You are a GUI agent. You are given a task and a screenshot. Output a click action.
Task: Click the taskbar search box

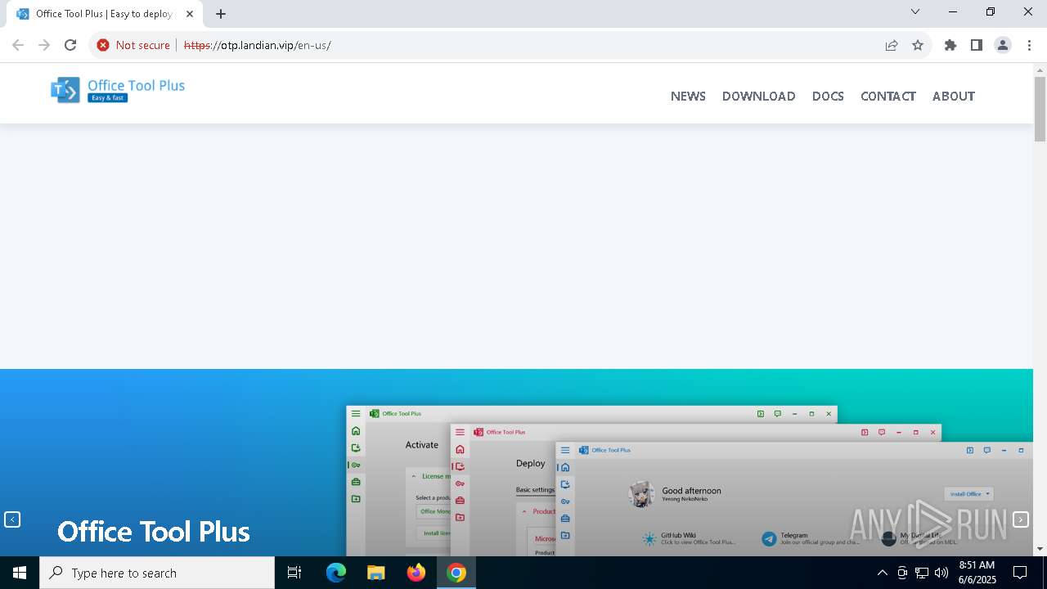click(x=157, y=573)
